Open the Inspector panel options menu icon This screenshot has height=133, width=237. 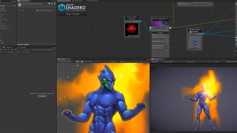click(x=55, y=1)
